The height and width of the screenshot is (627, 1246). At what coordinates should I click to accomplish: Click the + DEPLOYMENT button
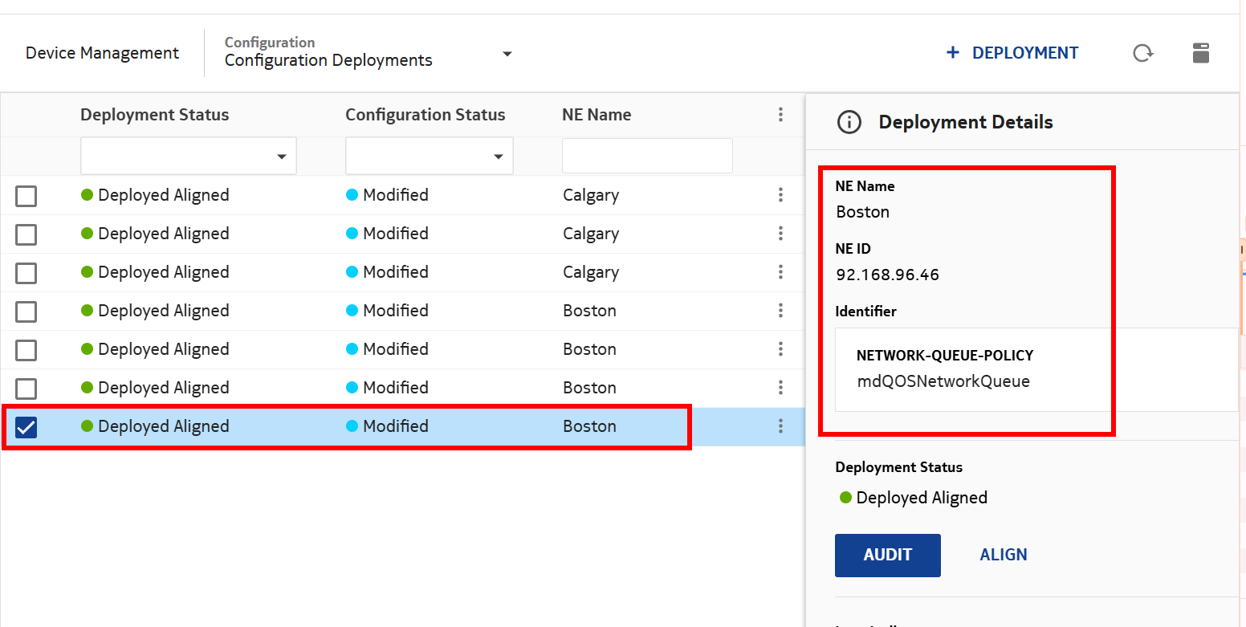click(1012, 53)
